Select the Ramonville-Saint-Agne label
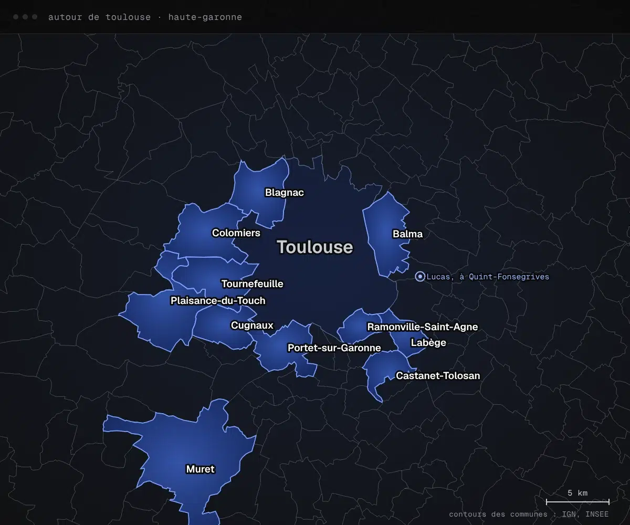630x525 pixels. click(423, 327)
